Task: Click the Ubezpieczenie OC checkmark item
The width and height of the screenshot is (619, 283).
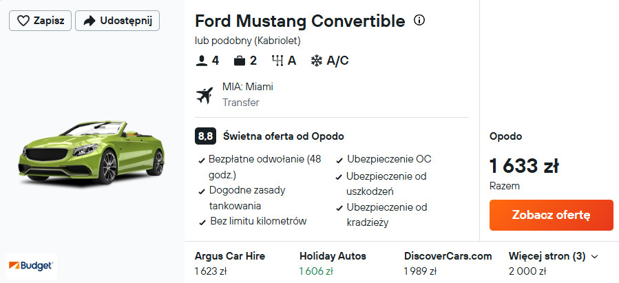Action: pyautogui.click(x=388, y=159)
